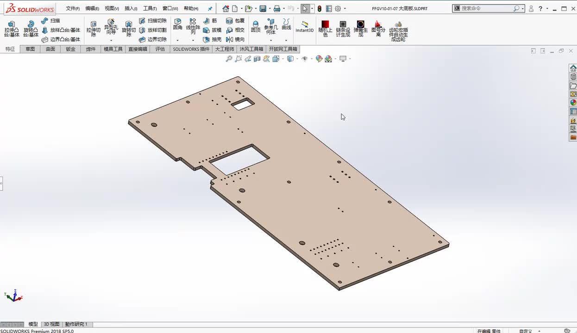Screen dimensions: 577x333
Task: Open file properties icon in top toolbar
Action: click(329, 8)
